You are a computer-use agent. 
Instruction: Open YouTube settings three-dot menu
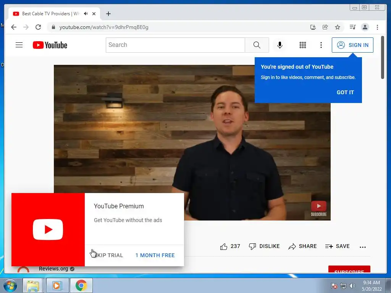[x=321, y=45]
